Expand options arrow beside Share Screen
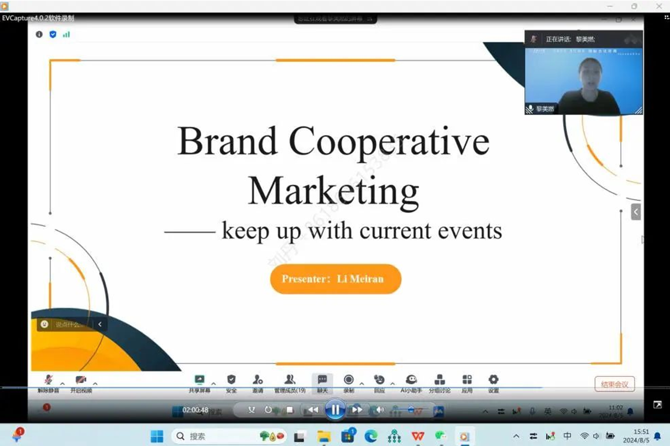This screenshot has width=670, height=446. (x=213, y=384)
